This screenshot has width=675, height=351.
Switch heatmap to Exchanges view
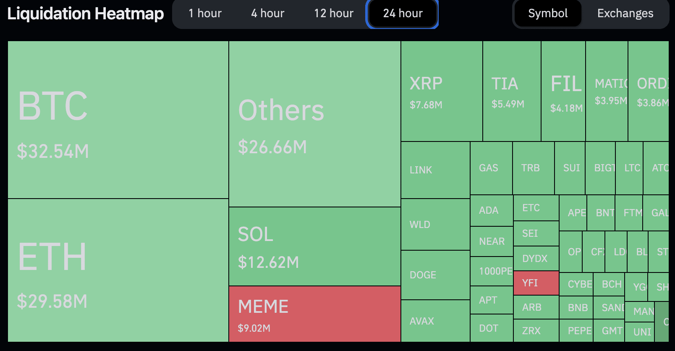[625, 13]
